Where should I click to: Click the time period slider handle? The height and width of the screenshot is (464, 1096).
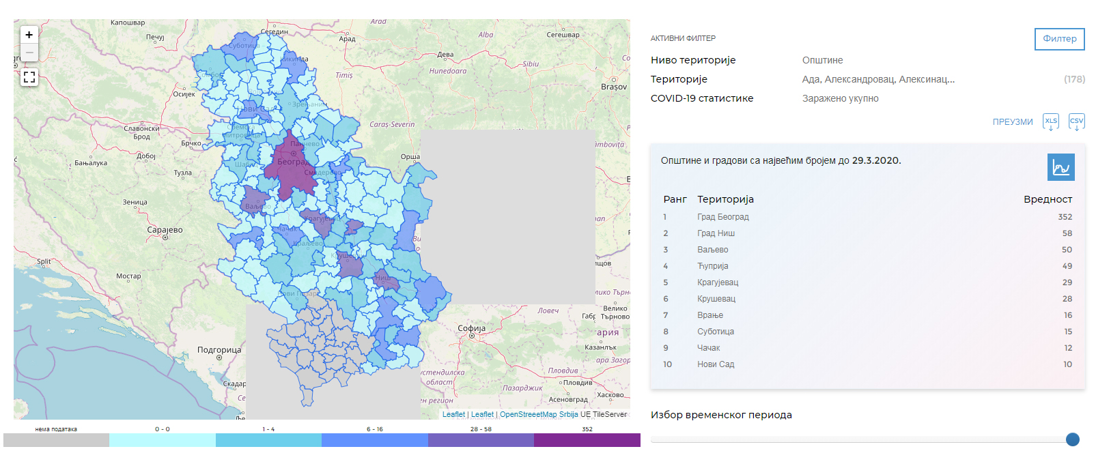[x=1073, y=439]
